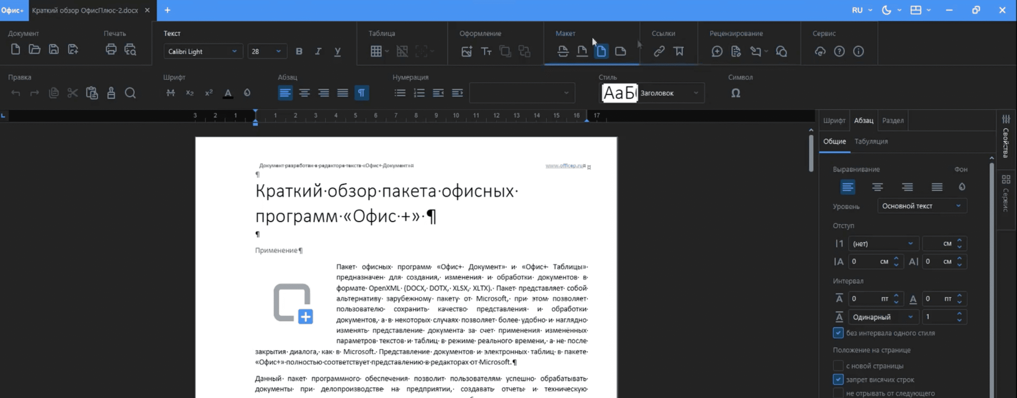Viewport: 1017px width, 398px height.
Task: Click the Bold formatting icon
Action: click(x=299, y=51)
